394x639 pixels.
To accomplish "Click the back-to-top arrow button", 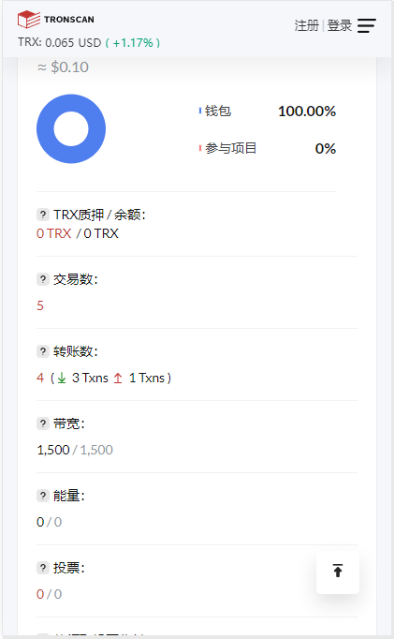I will pyautogui.click(x=338, y=572).
